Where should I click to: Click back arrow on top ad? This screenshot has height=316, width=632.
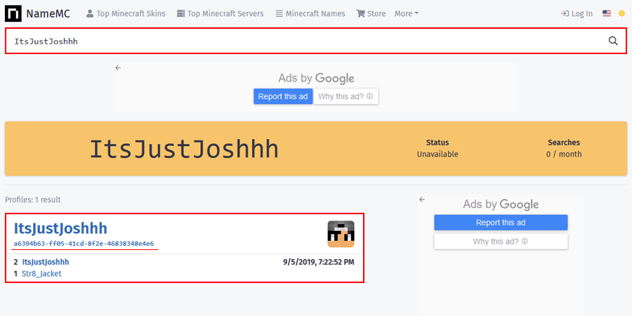(118, 67)
